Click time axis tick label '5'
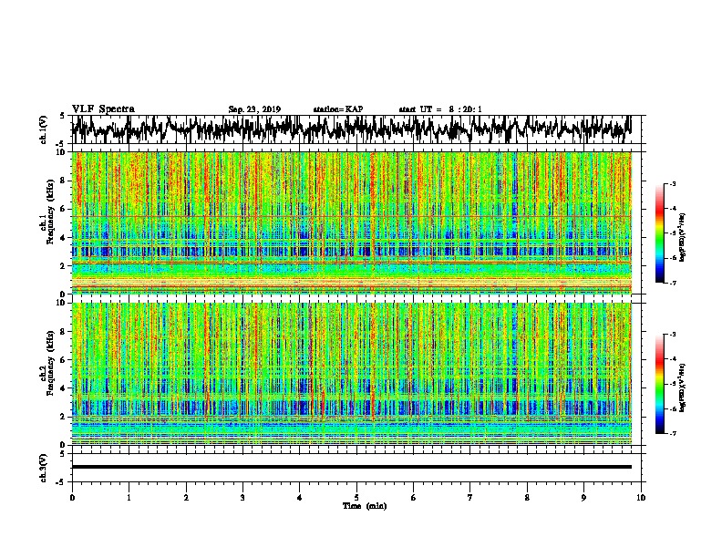This screenshot has width=722, height=558. point(356,498)
